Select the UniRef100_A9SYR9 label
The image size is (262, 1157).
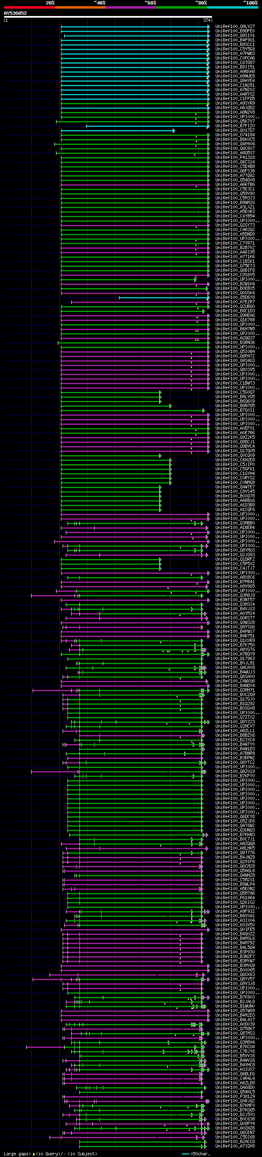point(235,103)
